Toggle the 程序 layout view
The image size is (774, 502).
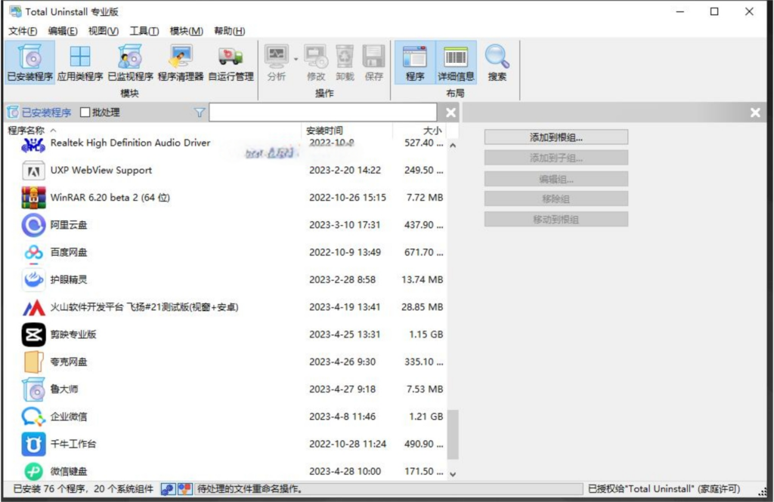pyautogui.click(x=415, y=63)
